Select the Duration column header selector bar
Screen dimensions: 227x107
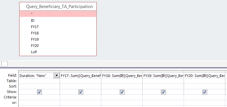tap(39, 72)
